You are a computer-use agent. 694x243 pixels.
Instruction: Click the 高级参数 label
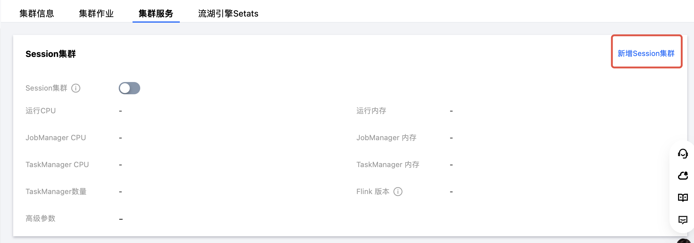pos(40,219)
